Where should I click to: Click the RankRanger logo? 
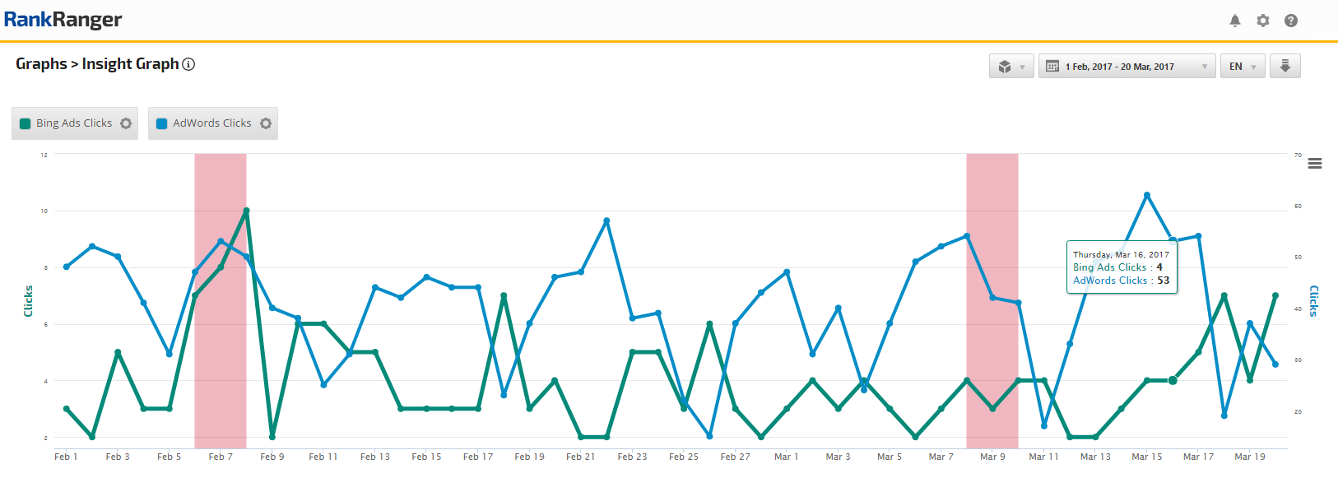63,20
